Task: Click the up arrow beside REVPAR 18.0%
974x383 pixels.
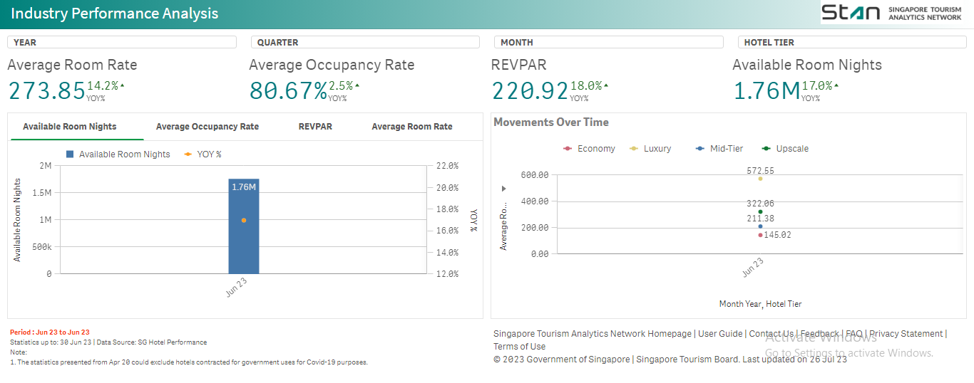Action: pyautogui.click(x=606, y=85)
